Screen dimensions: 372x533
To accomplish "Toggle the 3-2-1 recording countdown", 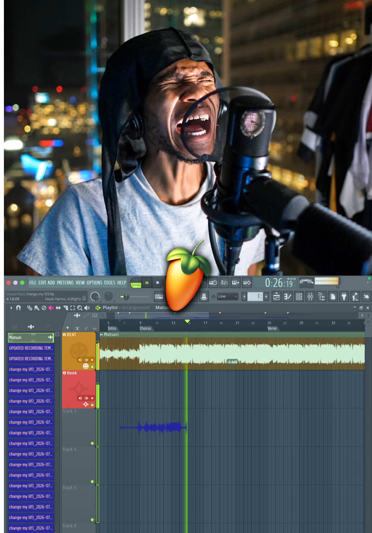I will coord(224,283).
